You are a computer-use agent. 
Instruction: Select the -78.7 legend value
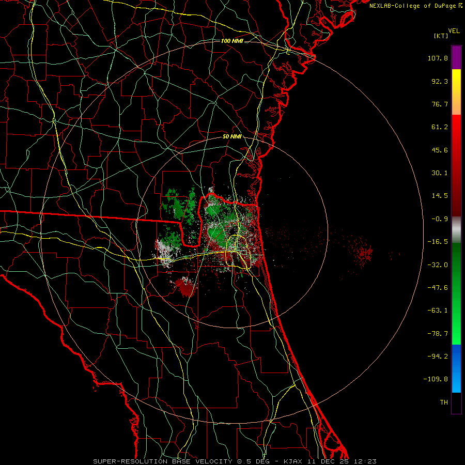(438, 334)
